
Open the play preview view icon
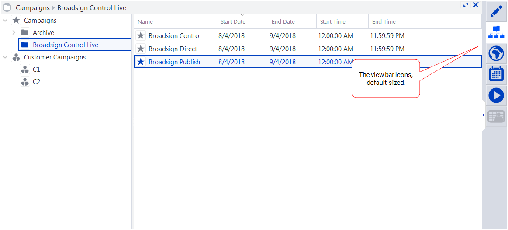(x=496, y=96)
